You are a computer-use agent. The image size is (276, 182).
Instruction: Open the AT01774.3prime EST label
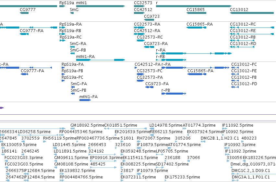pyautogui.click(x=199, y=125)
